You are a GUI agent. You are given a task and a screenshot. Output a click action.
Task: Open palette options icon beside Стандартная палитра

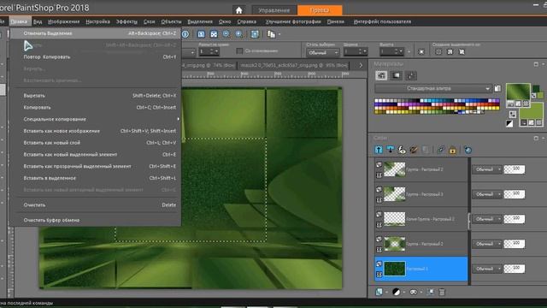coord(497,88)
